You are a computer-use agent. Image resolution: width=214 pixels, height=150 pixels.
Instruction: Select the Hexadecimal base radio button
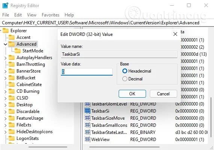(x=125, y=71)
